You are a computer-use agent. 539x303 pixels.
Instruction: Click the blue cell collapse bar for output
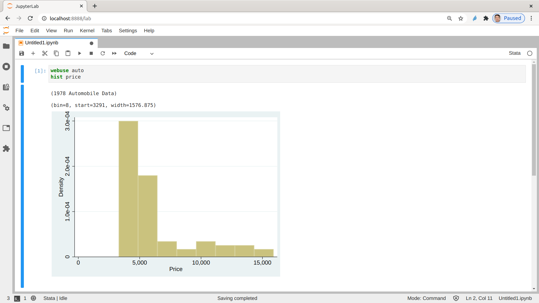[22, 185]
